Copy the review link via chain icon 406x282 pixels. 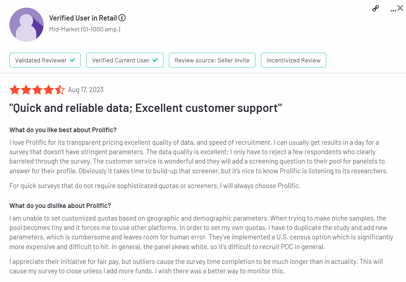[x=375, y=9]
